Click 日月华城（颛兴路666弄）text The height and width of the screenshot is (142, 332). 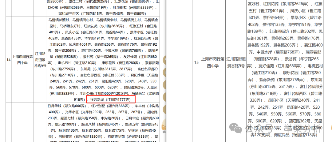[67, 106]
